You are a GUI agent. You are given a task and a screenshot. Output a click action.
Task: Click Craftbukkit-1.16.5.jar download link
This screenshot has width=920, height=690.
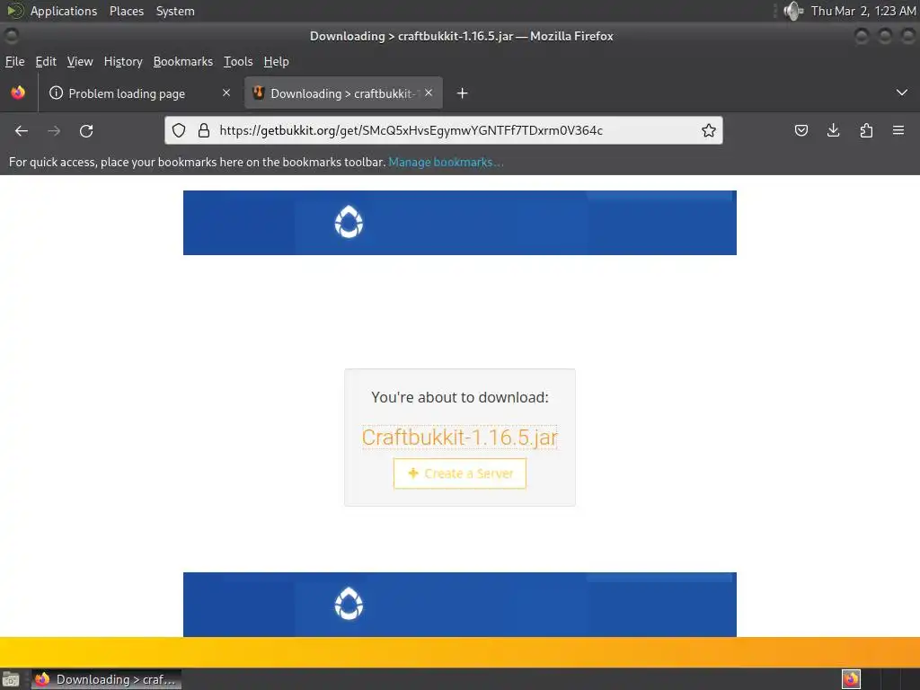click(x=459, y=438)
